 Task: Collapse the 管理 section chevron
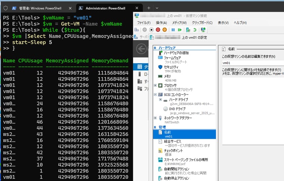pos(155,127)
